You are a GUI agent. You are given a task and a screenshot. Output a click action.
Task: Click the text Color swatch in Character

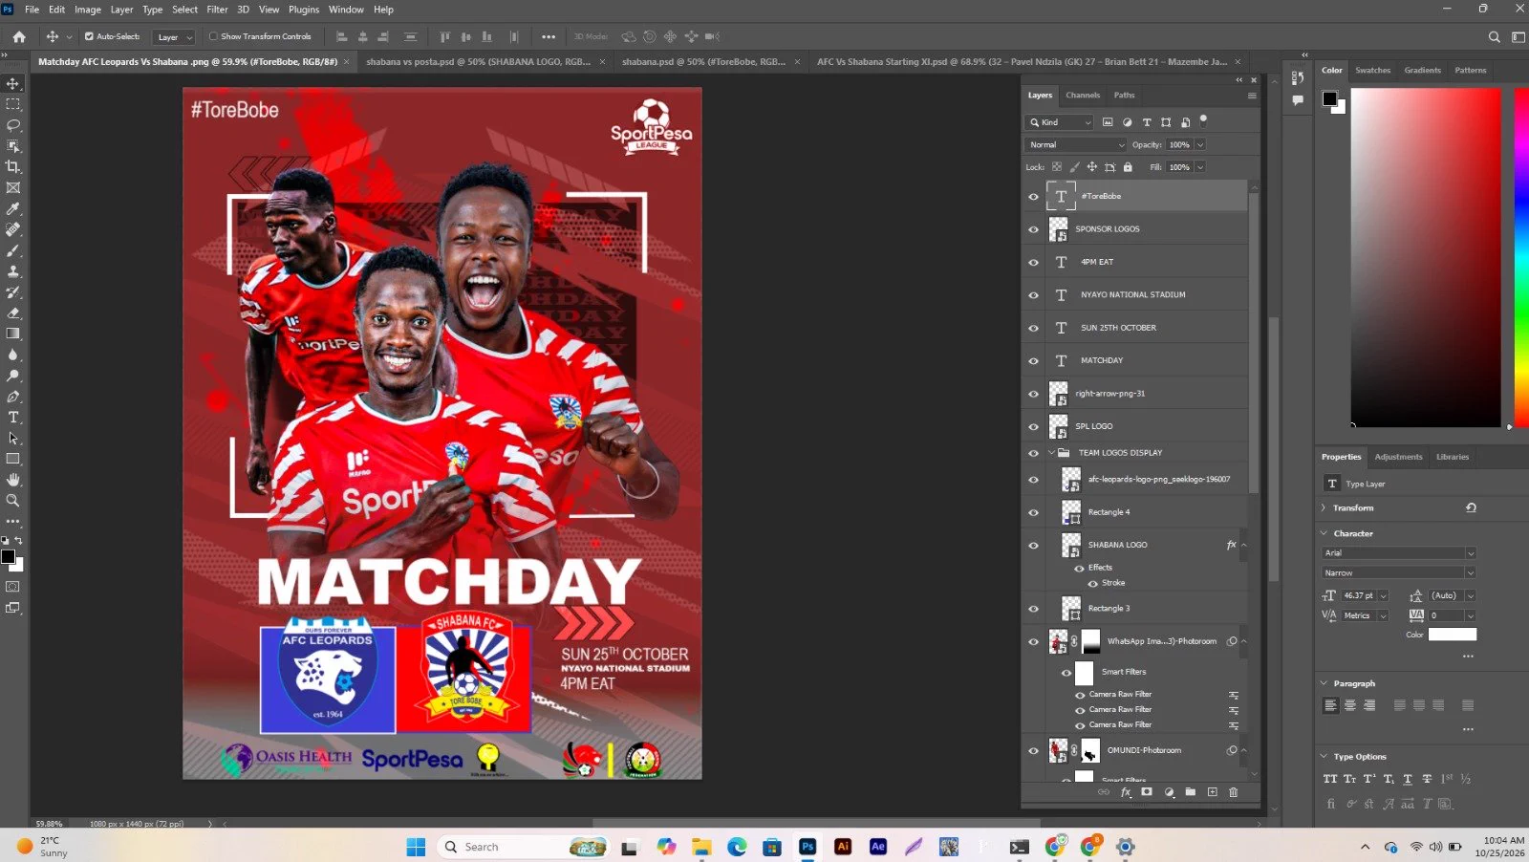pos(1453,635)
